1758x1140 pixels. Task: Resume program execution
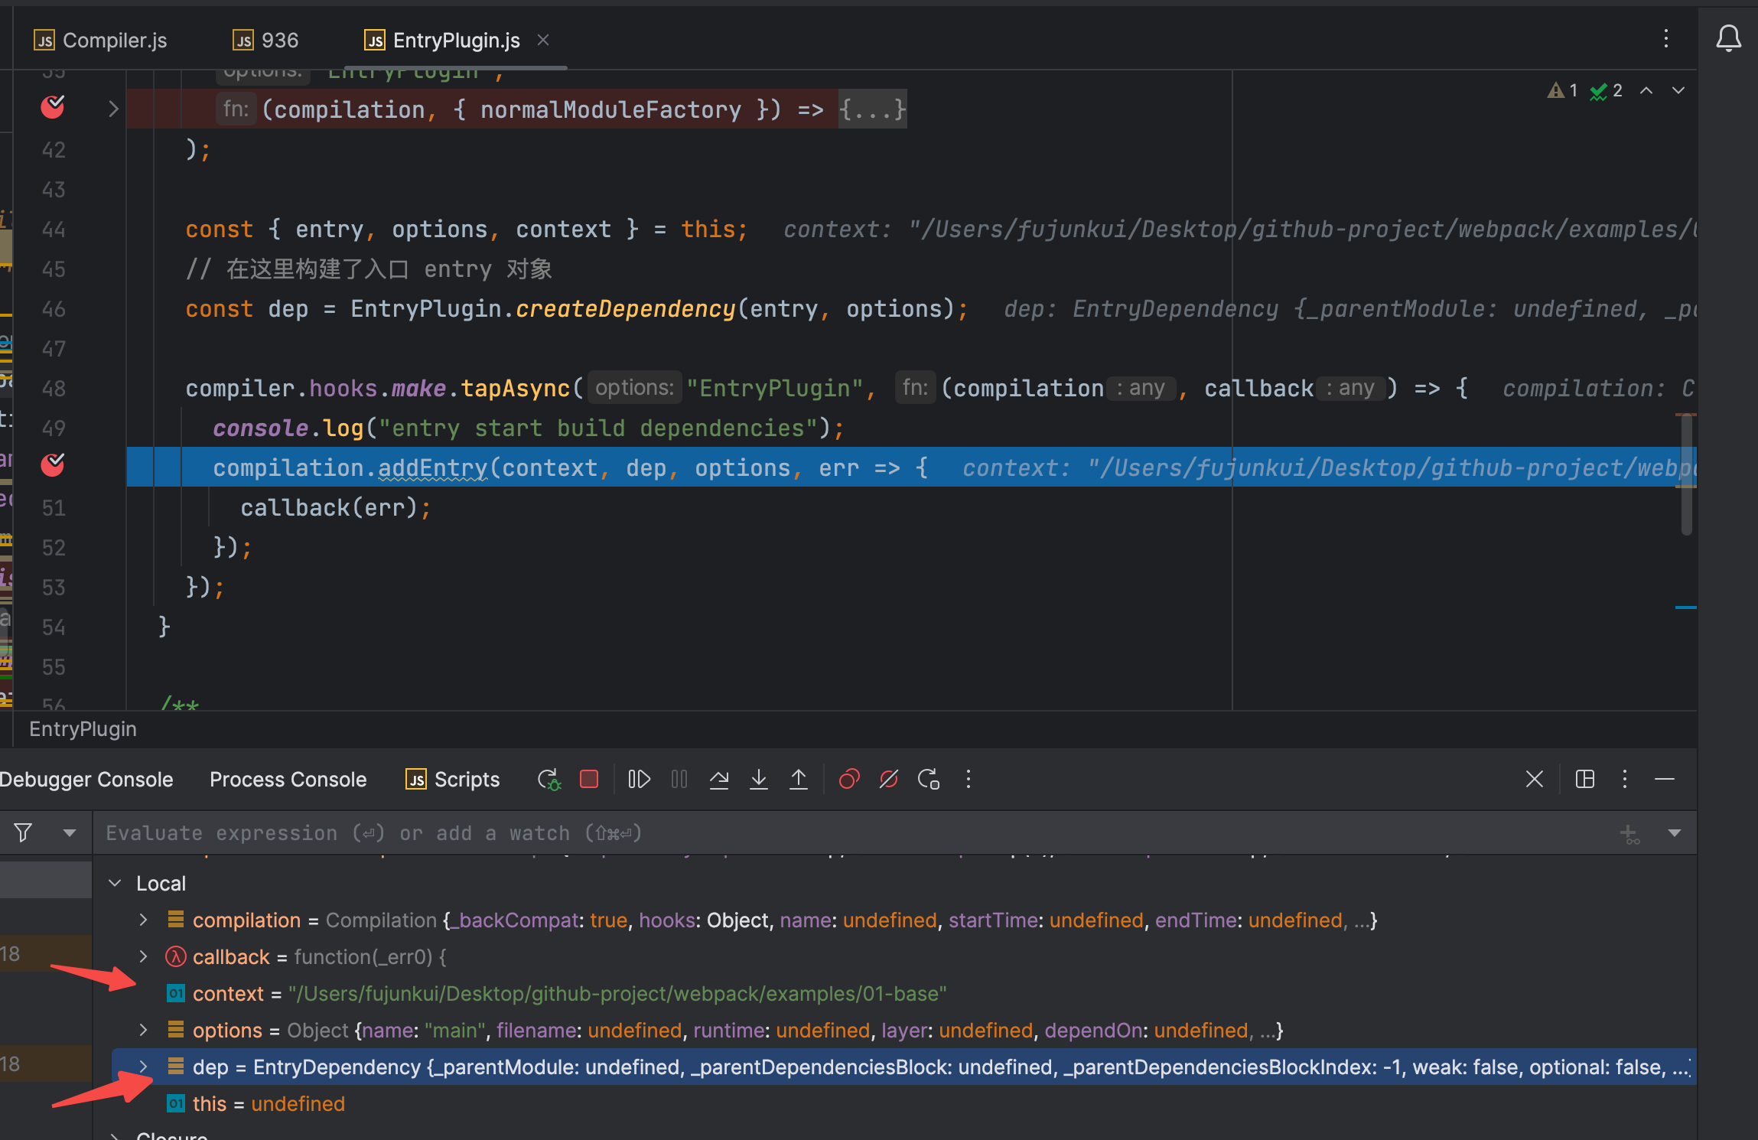(639, 780)
